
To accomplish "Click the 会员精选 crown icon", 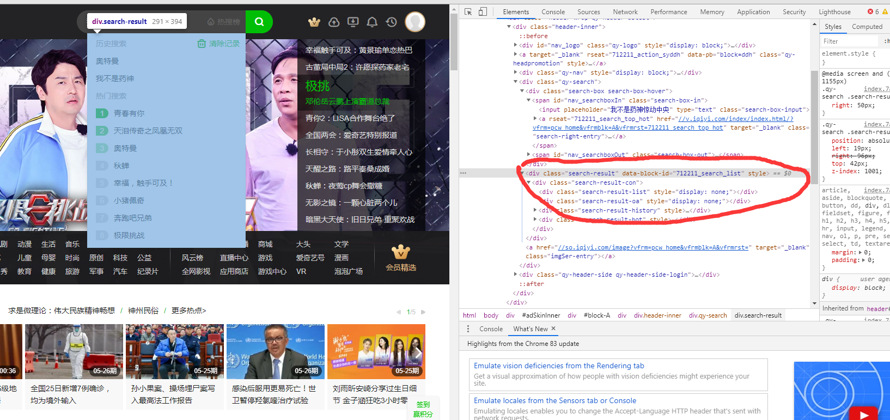I will [x=401, y=252].
